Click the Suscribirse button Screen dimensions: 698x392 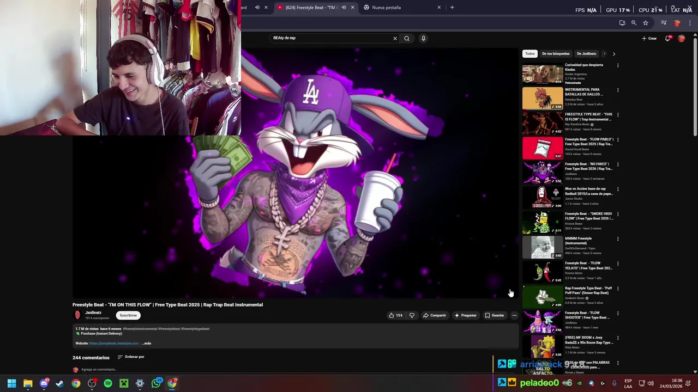click(128, 315)
